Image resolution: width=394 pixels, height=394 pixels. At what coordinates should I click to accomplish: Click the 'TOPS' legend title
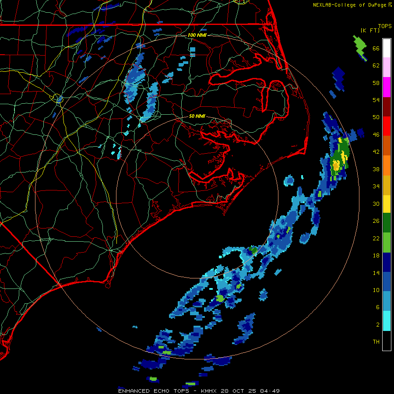(x=385, y=26)
